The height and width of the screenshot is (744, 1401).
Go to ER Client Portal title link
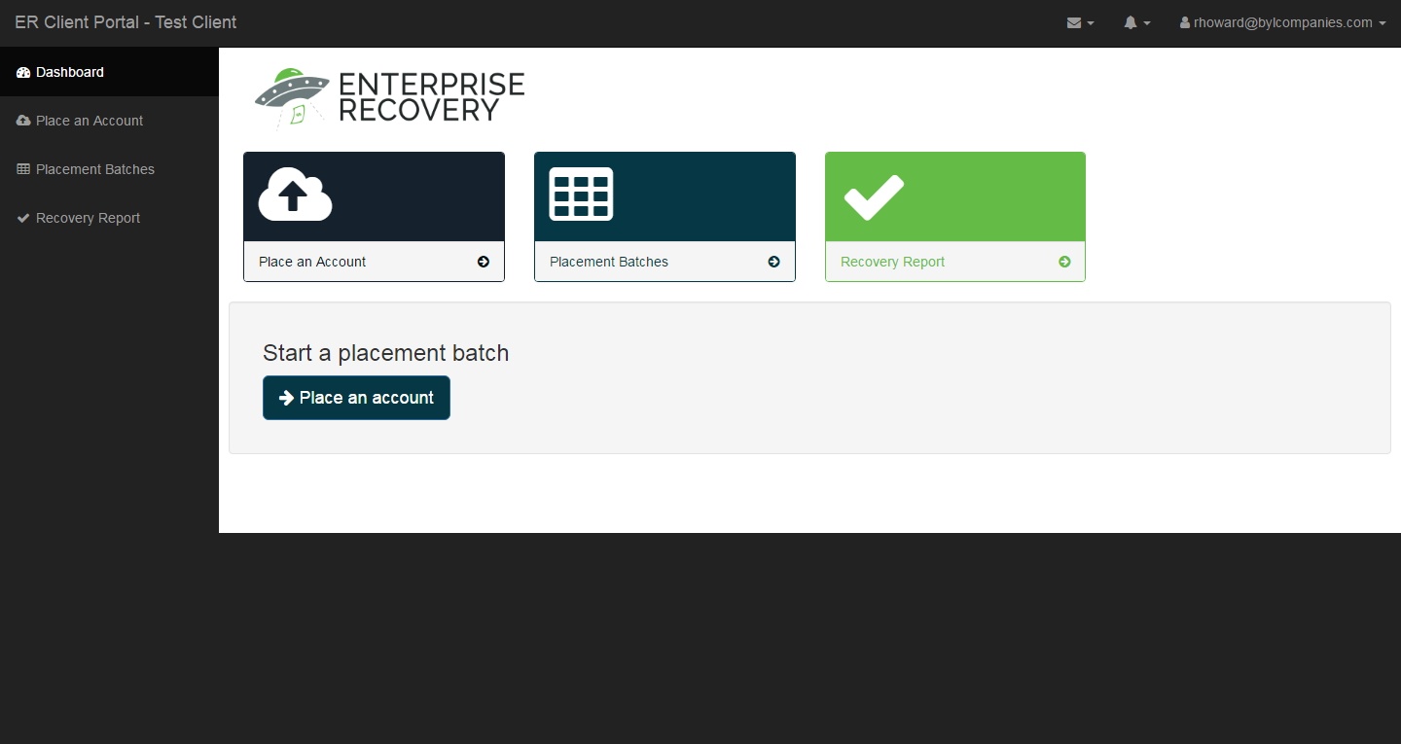pyautogui.click(x=126, y=22)
